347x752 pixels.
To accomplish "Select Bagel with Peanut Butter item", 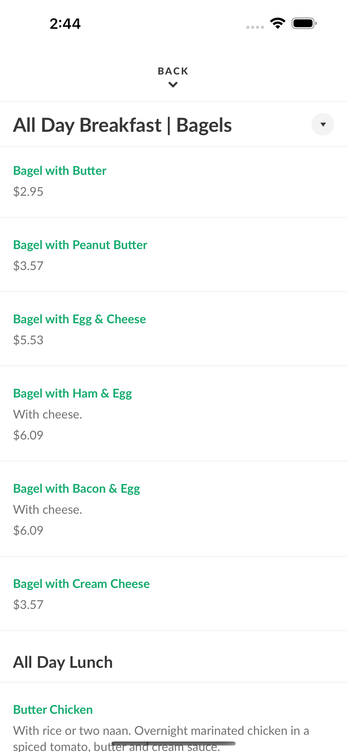I will (x=173, y=254).
